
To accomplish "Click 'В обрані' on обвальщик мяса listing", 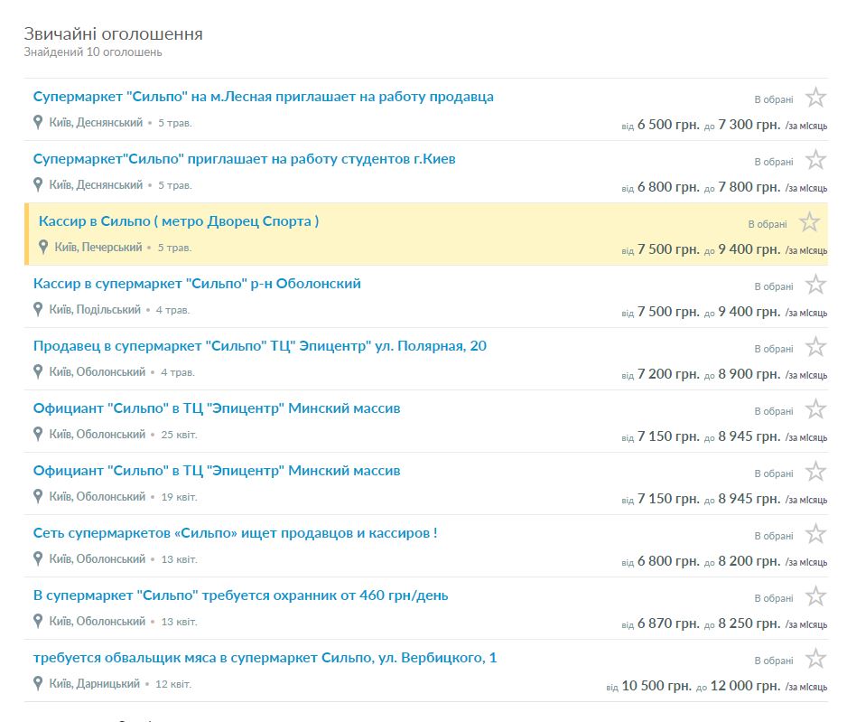I will click(x=774, y=661).
